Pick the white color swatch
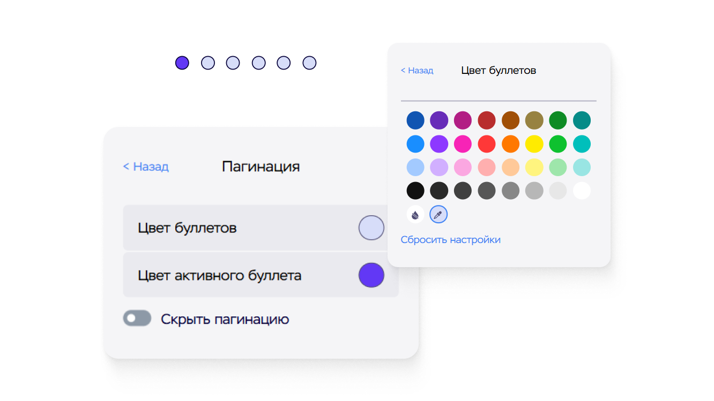 pos(582,191)
